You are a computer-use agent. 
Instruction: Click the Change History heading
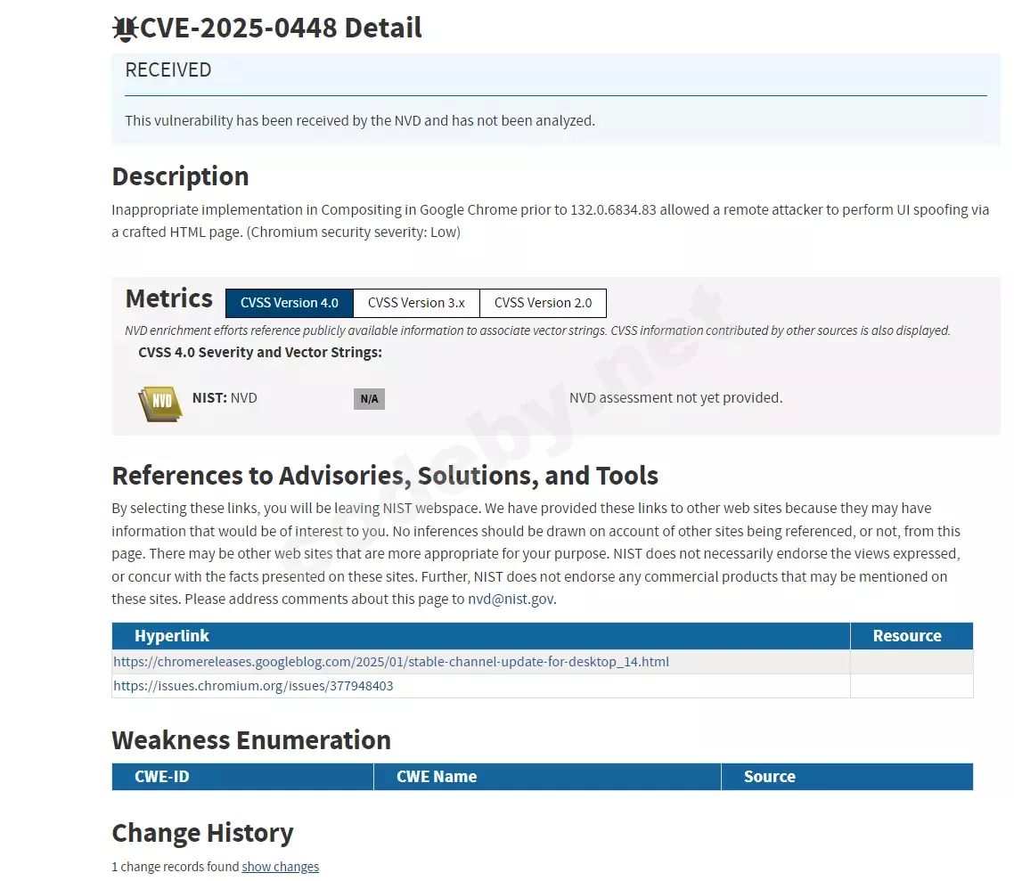point(202,833)
